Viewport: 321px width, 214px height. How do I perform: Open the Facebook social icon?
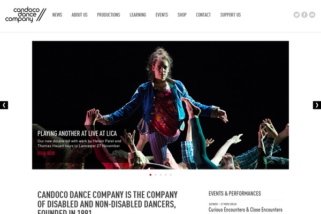304,15
